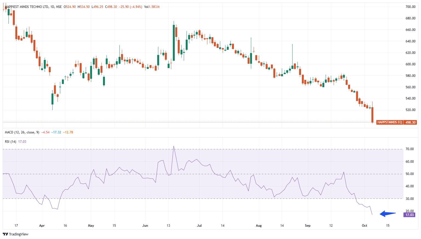This screenshot has width=421, height=239.
Task: Click the blue arrow pointing at RSI
Action: (388, 214)
